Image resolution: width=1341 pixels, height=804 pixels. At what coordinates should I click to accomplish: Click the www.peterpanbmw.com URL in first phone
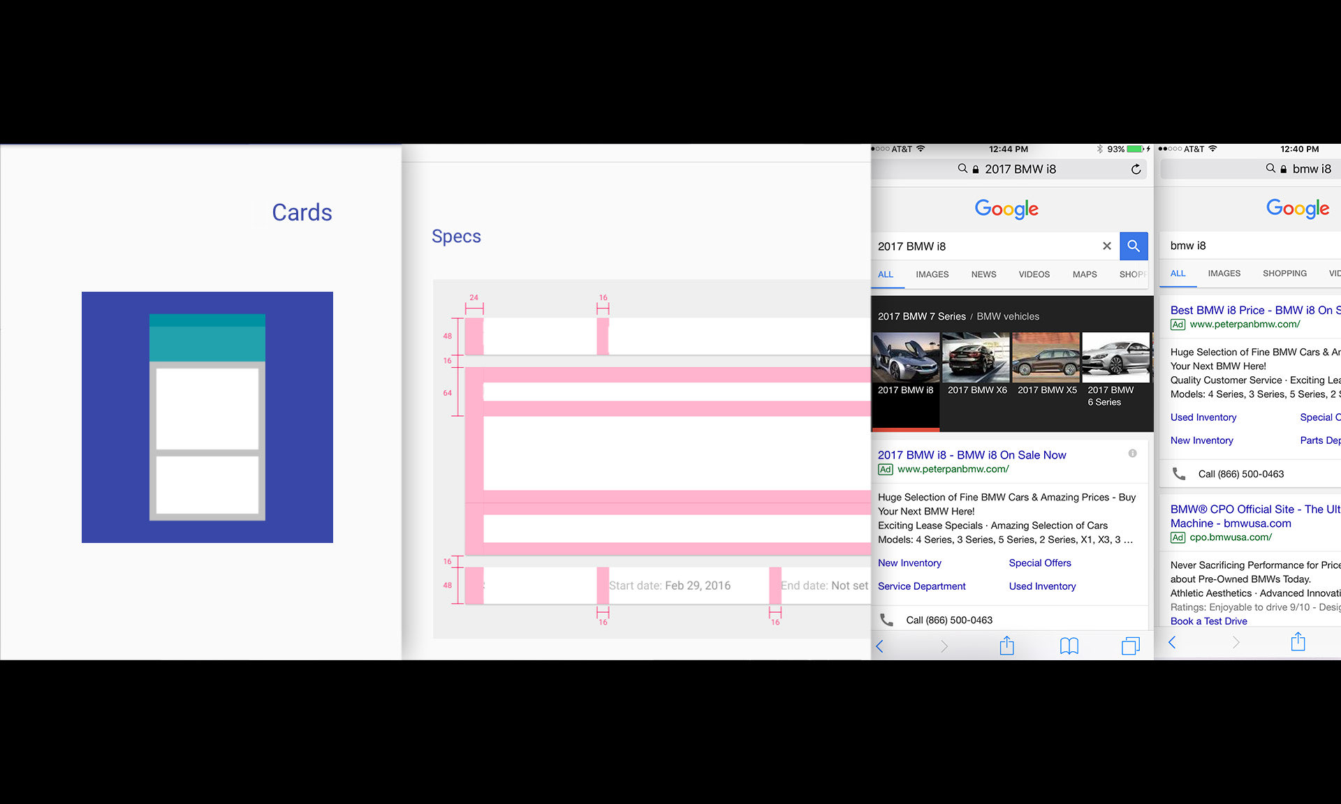953,469
